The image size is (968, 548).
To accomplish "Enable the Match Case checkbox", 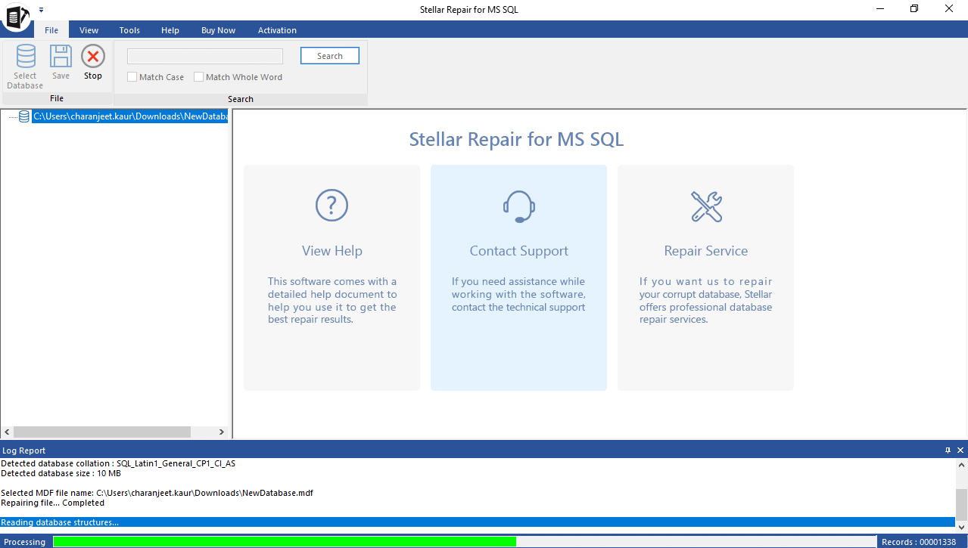I will tap(132, 77).
